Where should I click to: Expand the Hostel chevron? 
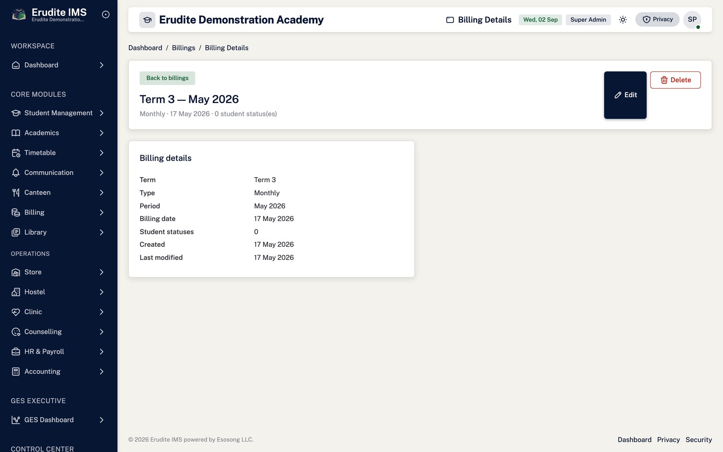[102, 292]
